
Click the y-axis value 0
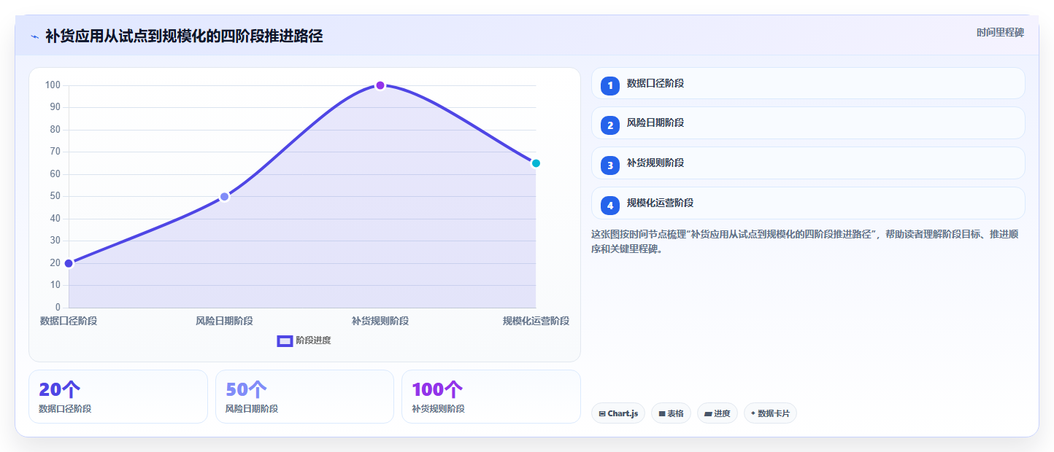tap(58, 308)
